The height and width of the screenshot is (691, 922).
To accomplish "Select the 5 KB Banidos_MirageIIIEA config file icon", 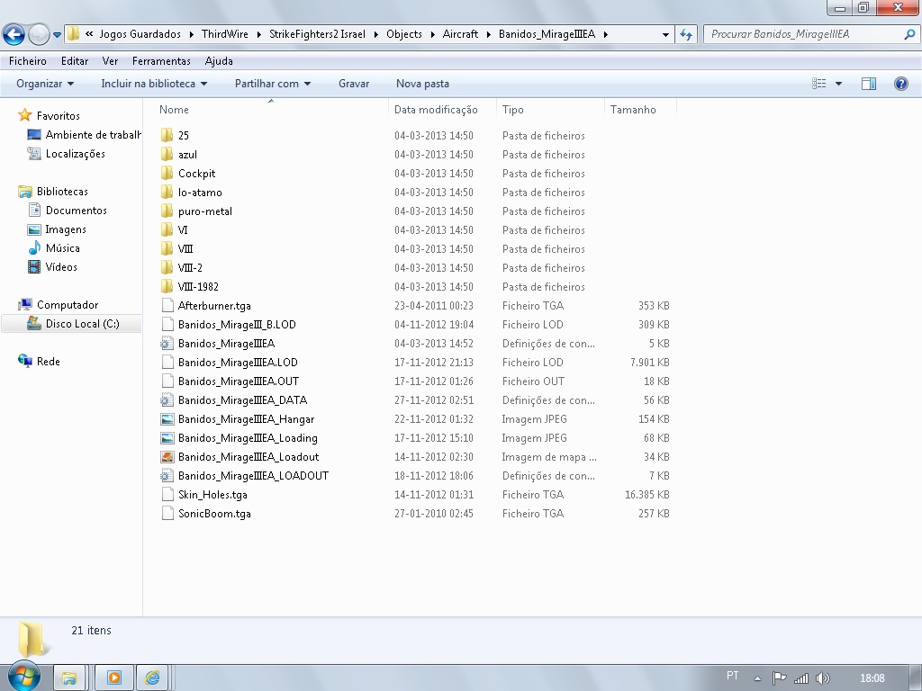I will [167, 343].
